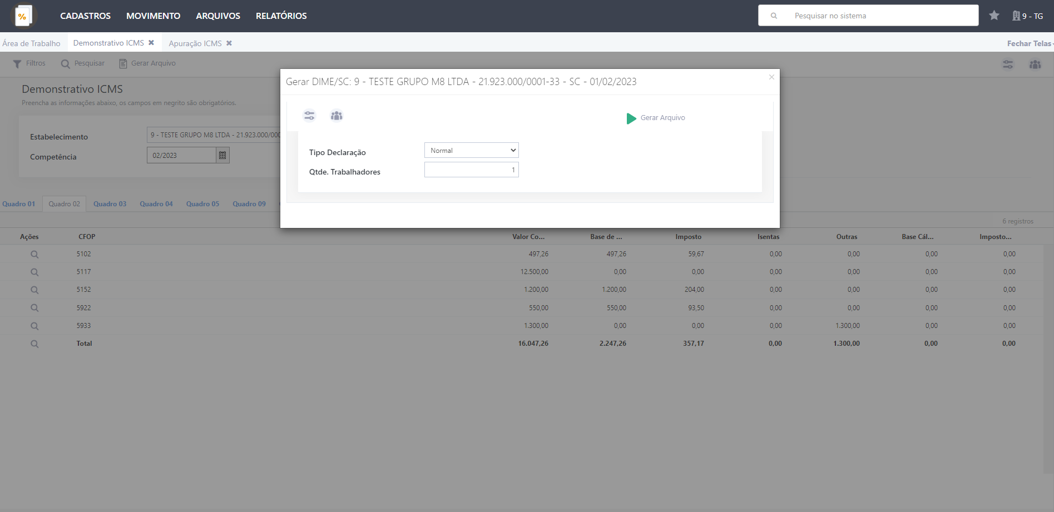The image size is (1054, 512).
Task: Click the Pesquisar no sistema search field
Action: click(868, 16)
